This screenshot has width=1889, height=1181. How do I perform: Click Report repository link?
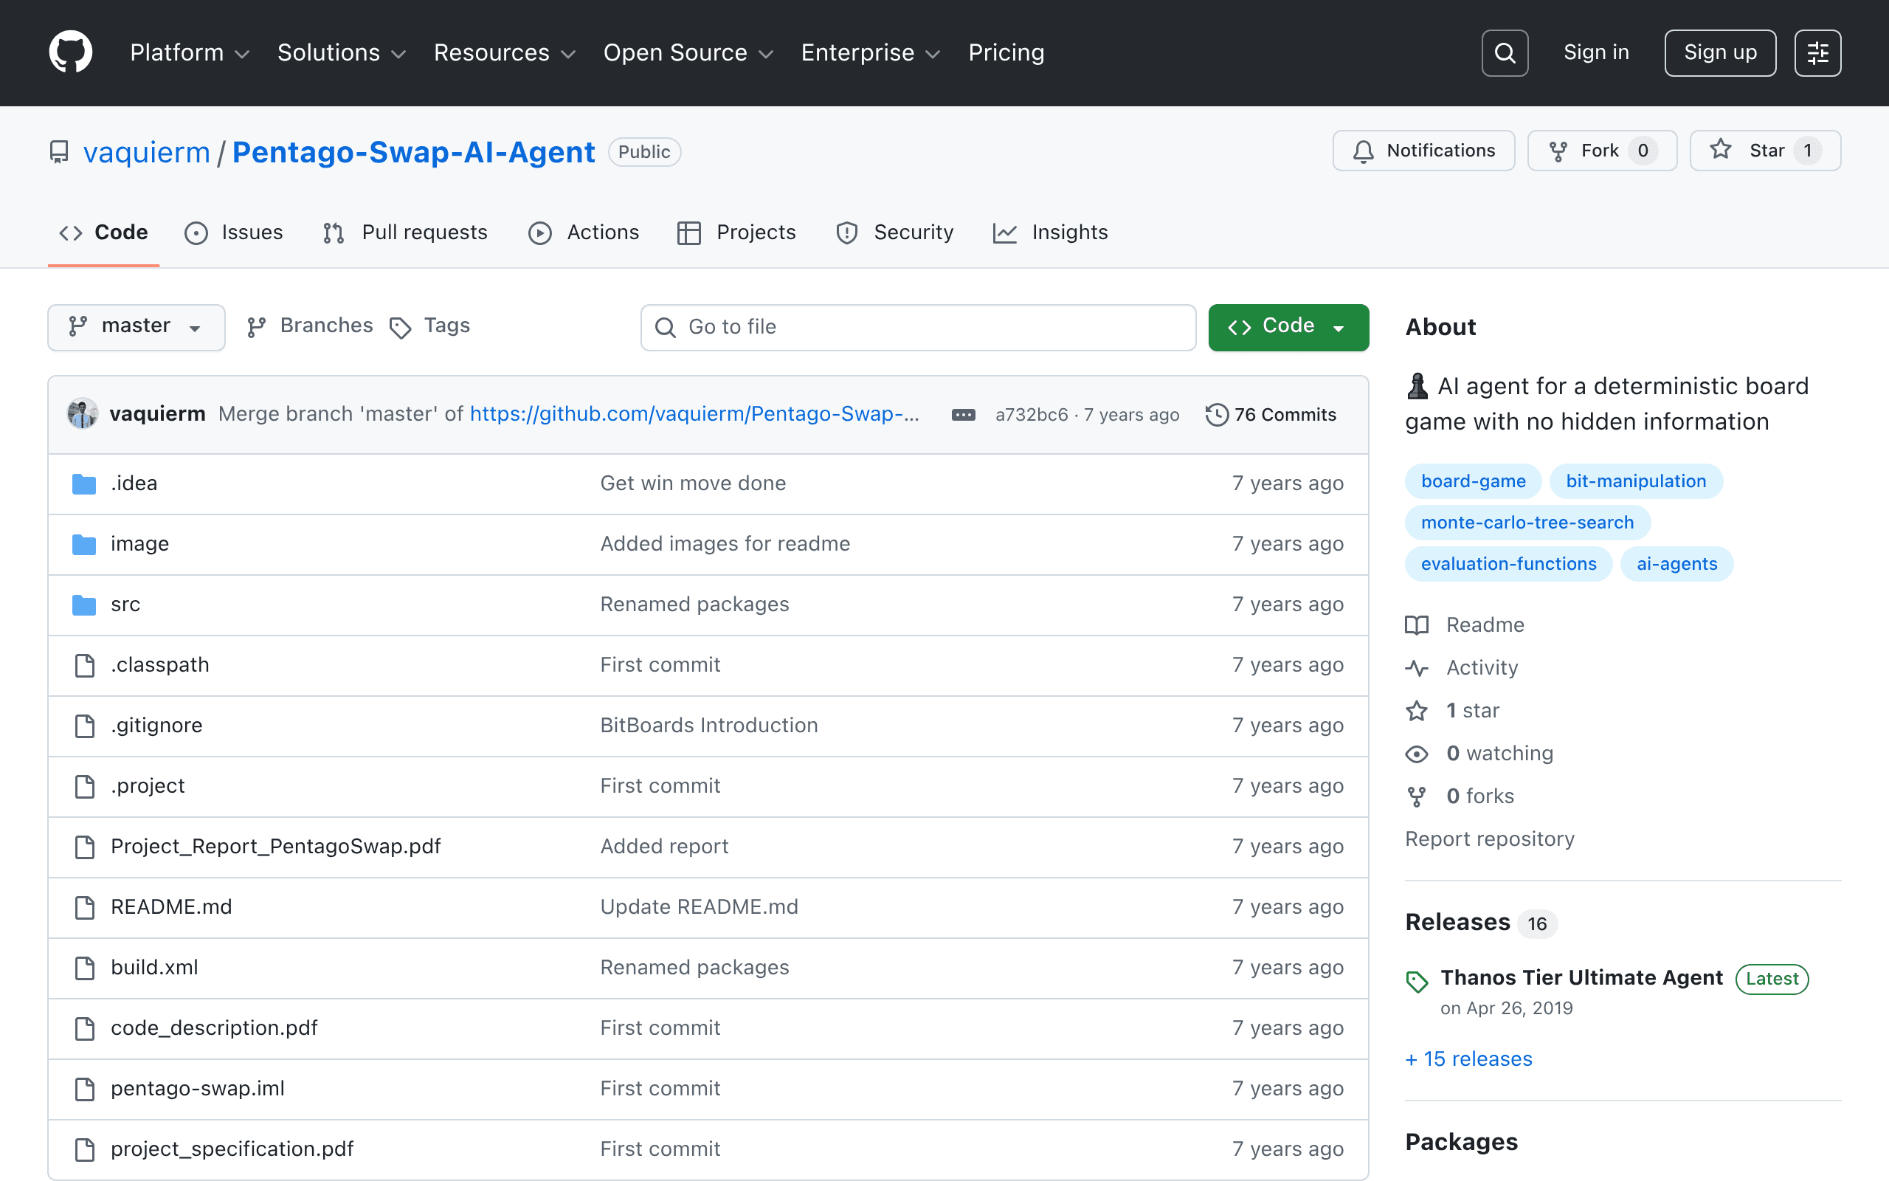pos(1489,839)
